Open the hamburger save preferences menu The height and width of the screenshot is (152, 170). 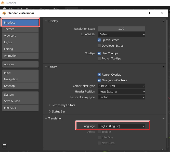(5, 146)
